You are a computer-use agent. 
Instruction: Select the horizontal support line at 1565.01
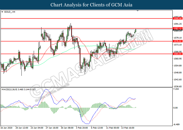coord(87,54)
